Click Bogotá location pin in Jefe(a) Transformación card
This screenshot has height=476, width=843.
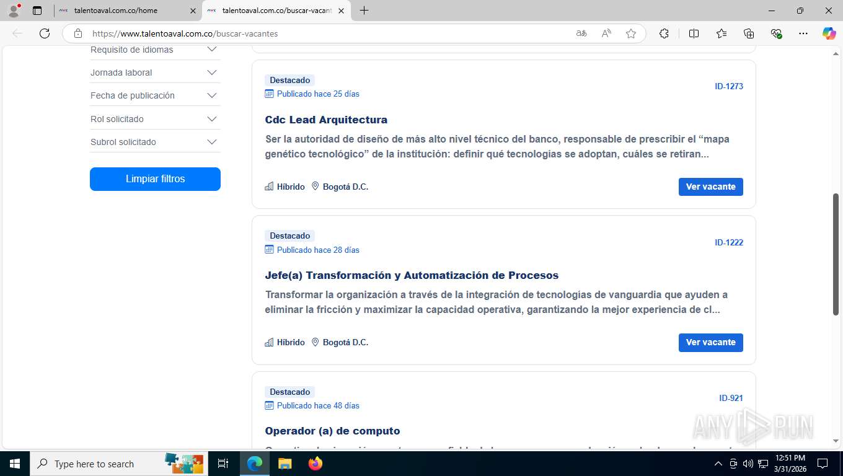[315, 342]
